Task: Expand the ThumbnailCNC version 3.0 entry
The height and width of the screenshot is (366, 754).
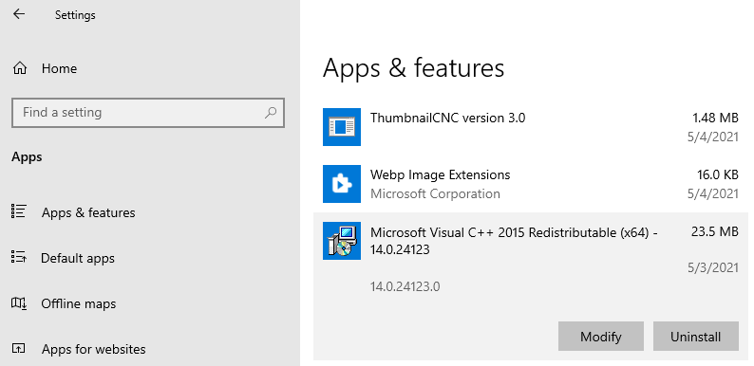Action: 531,127
